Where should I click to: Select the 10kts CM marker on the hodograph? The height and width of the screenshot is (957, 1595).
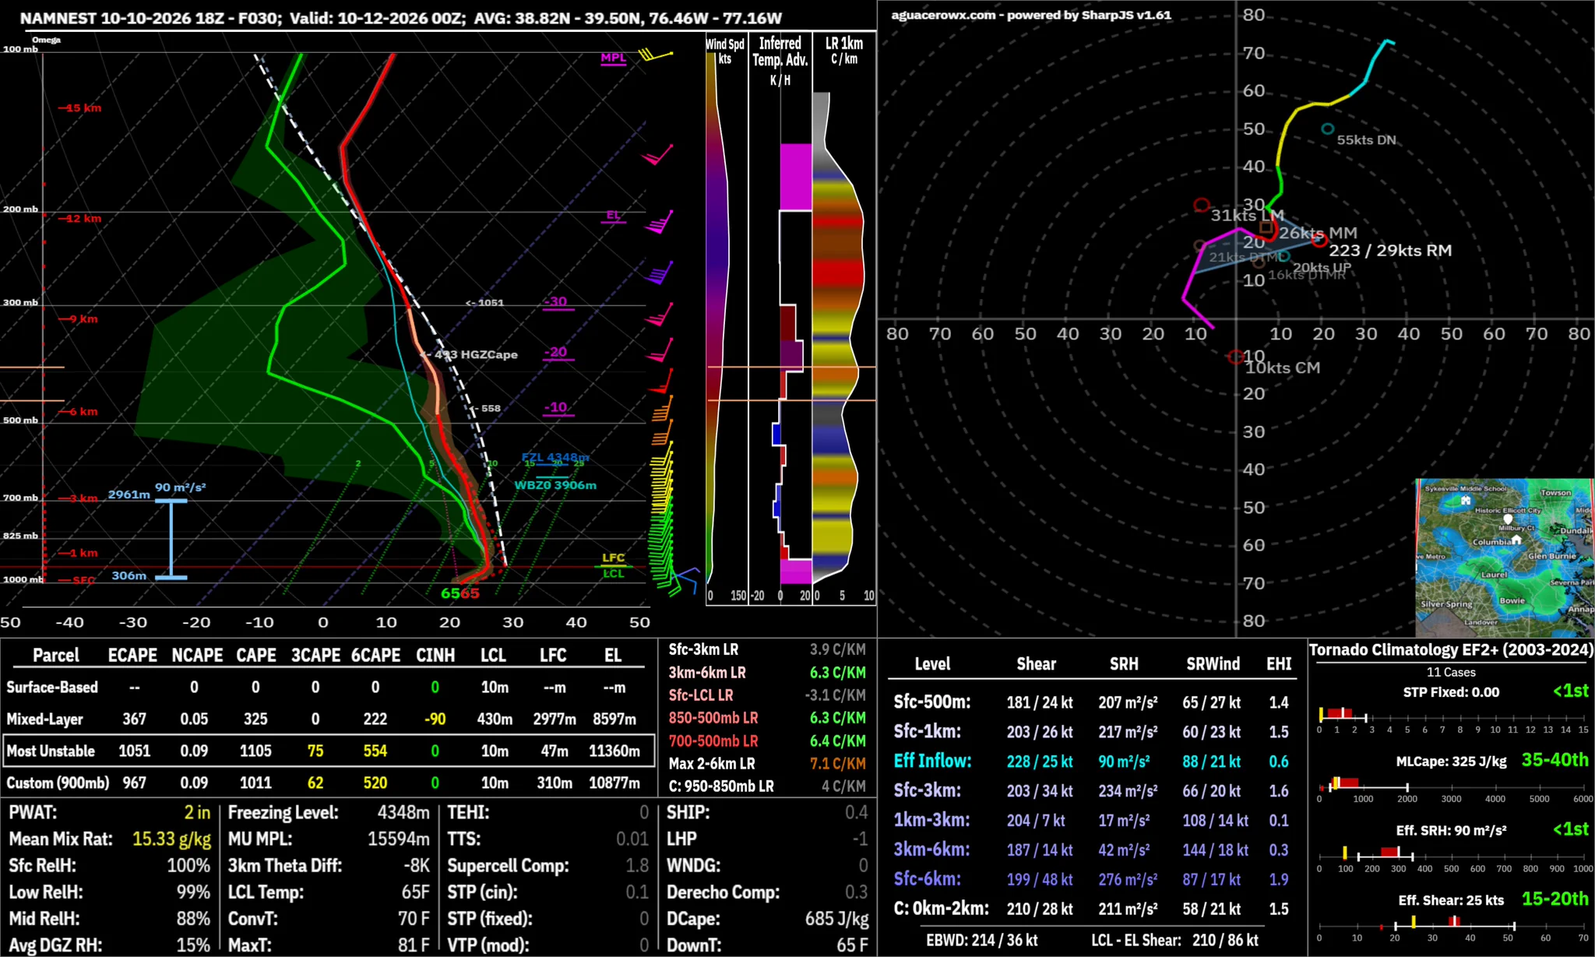pos(1235,357)
